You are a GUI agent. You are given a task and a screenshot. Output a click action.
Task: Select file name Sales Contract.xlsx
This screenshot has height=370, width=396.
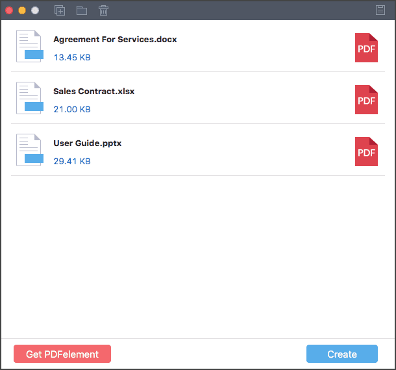click(93, 91)
